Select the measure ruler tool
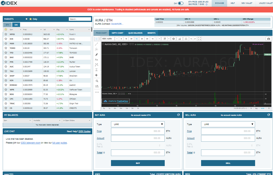The width and height of the screenshot is (273, 175). (97, 86)
